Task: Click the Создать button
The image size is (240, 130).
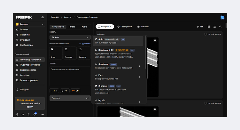Action: click(70, 98)
